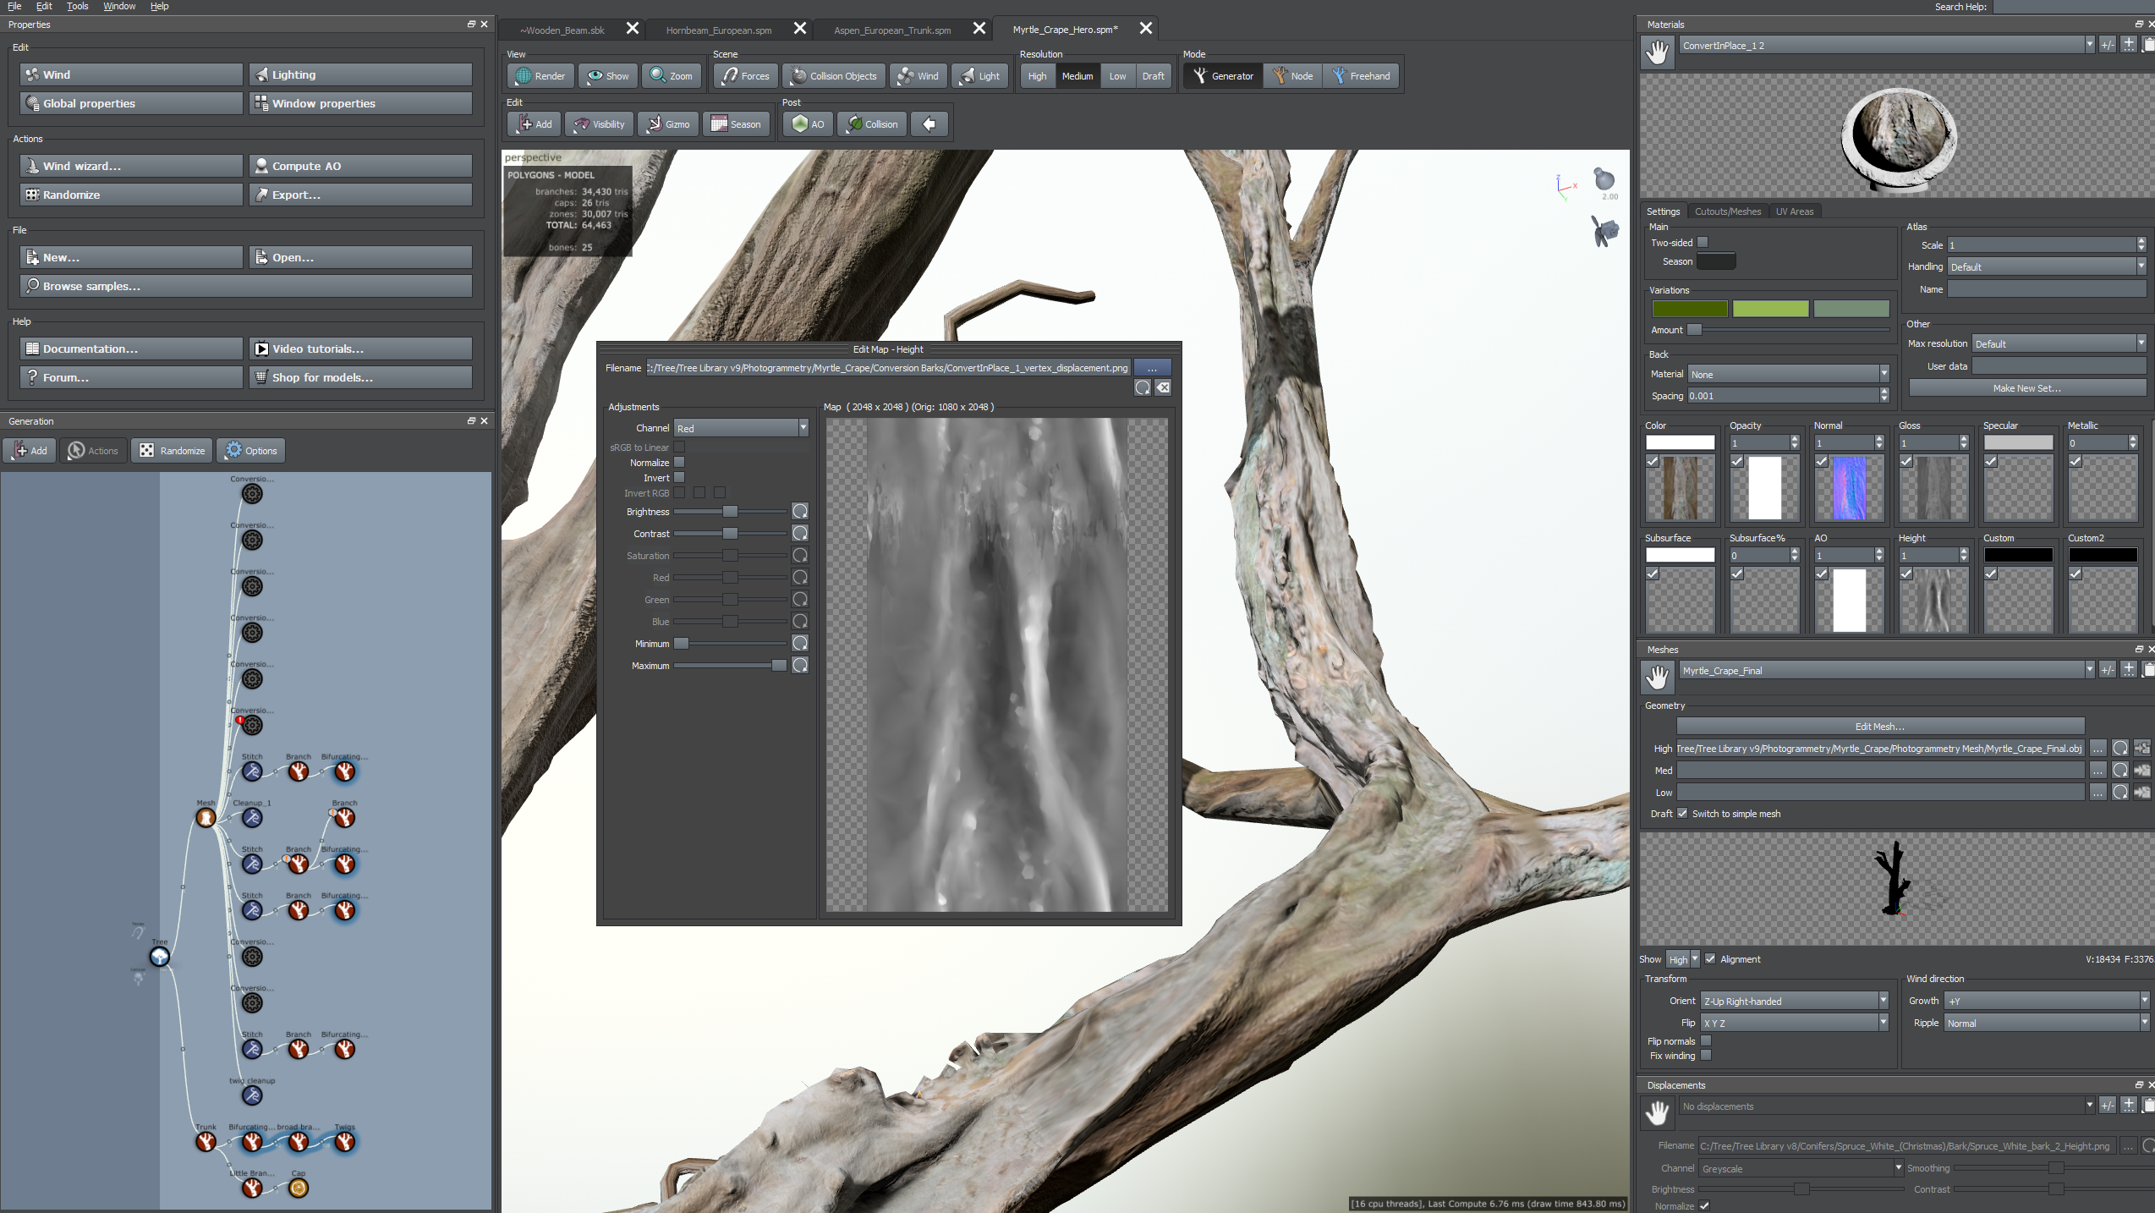The image size is (2155, 1213).
Task: Click the Compute AO action button
Action: pyautogui.click(x=304, y=166)
